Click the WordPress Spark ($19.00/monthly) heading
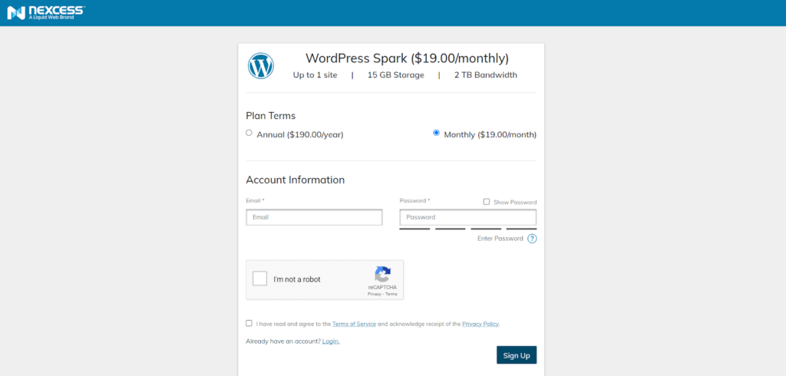This screenshot has height=376, width=786. (x=407, y=58)
